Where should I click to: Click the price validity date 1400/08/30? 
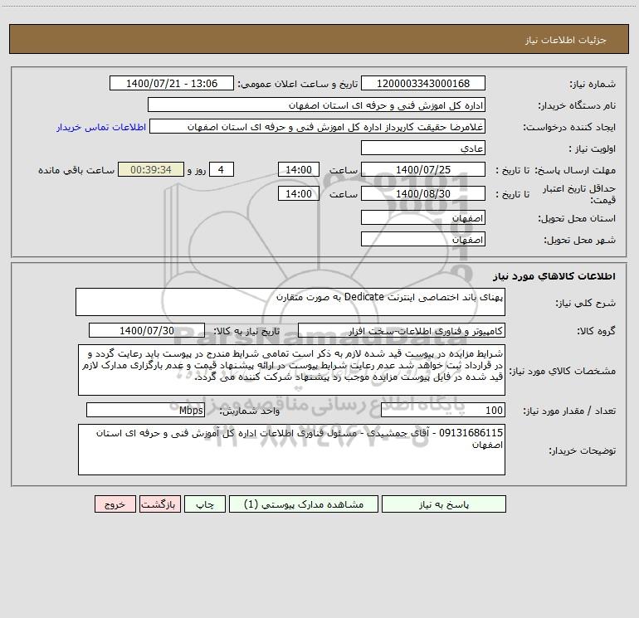click(423, 193)
